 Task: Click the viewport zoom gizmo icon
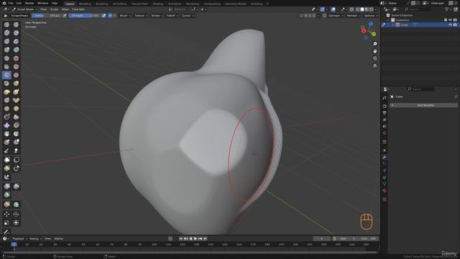[375, 44]
